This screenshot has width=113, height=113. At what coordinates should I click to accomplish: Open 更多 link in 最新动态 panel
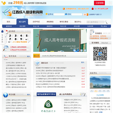pyautogui.click(x=83, y=62)
